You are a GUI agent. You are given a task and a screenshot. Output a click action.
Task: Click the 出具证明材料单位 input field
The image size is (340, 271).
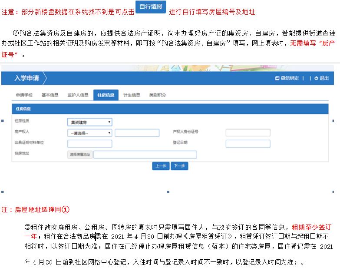[x=90, y=144]
